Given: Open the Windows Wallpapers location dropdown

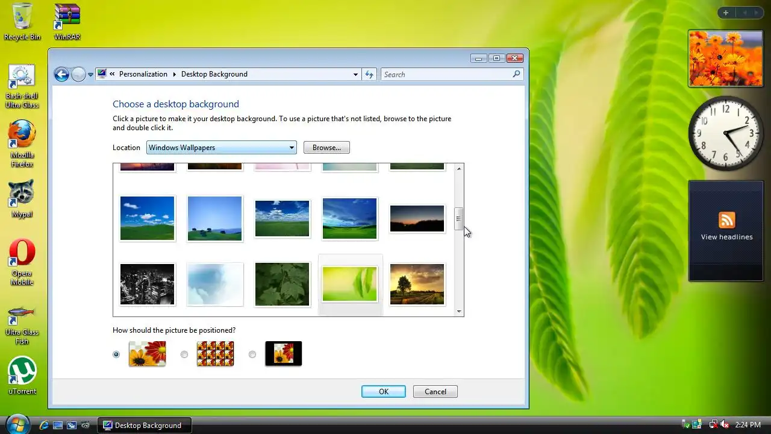Looking at the screenshot, I should (x=222, y=148).
